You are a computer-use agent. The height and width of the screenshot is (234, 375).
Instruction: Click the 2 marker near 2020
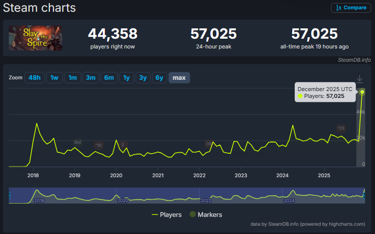tap(123, 145)
